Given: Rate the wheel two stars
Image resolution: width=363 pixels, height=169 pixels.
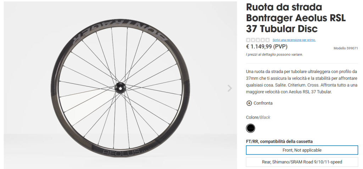Looking at the screenshot, I should pyautogui.click(x=253, y=40).
